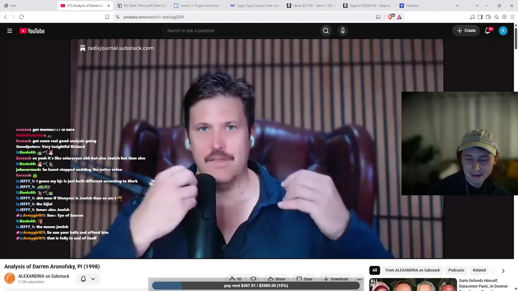Click the video title 'Analysis of Darren Aronofsky'
The height and width of the screenshot is (291, 518).
point(52,266)
